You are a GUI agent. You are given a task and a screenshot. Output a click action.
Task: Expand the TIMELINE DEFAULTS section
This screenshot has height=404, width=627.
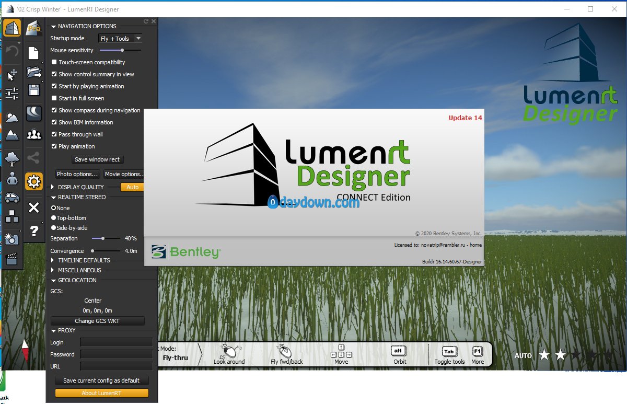pyautogui.click(x=53, y=260)
